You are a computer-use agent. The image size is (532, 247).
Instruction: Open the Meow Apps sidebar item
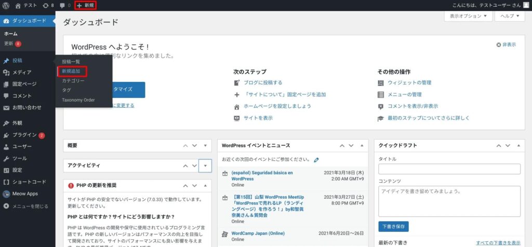(24, 194)
